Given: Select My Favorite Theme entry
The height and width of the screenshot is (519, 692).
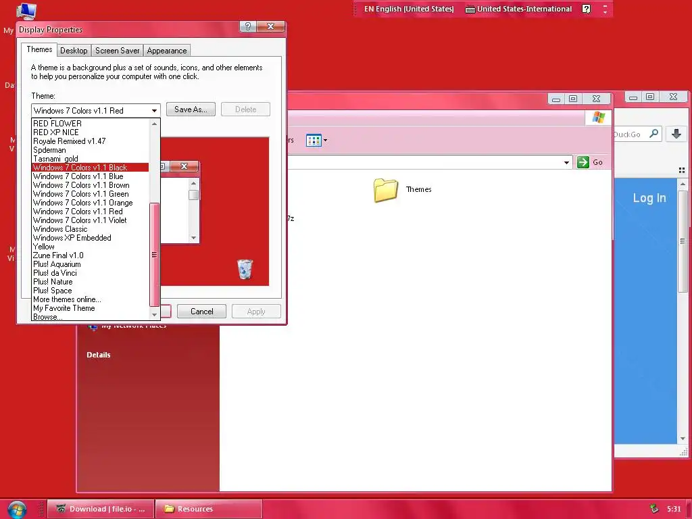Looking at the screenshot, I should (x=90, y=308).
